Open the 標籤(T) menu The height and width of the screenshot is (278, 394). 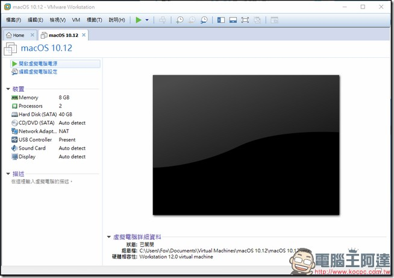[94, 20]
